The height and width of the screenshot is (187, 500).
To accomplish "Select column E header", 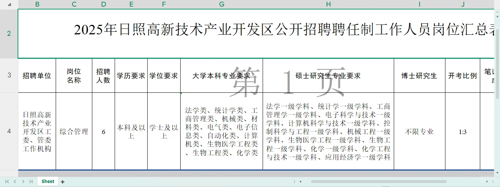I will click(131, 4).
